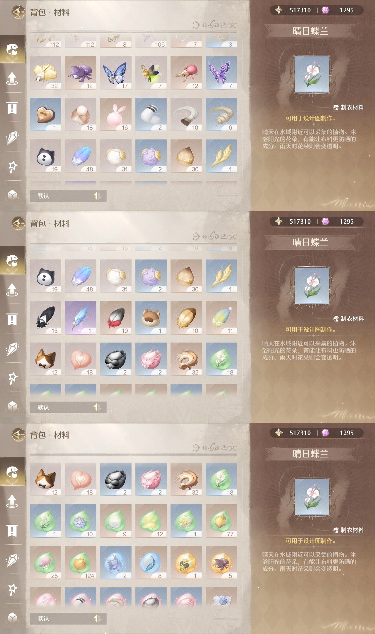Toggle sort order arrow in bubble-row inventory panel
Image resolution: width=375 pixels, height=634 pixels.
tap(97, 618)
